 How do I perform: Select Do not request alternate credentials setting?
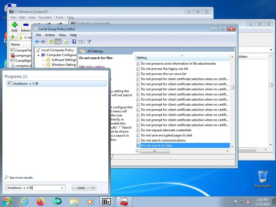[166, 130]
